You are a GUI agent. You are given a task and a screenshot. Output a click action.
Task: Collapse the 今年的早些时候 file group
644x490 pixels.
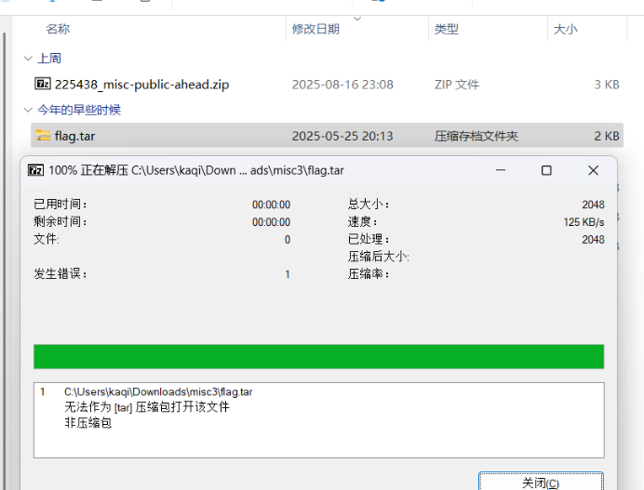(28, 110)
